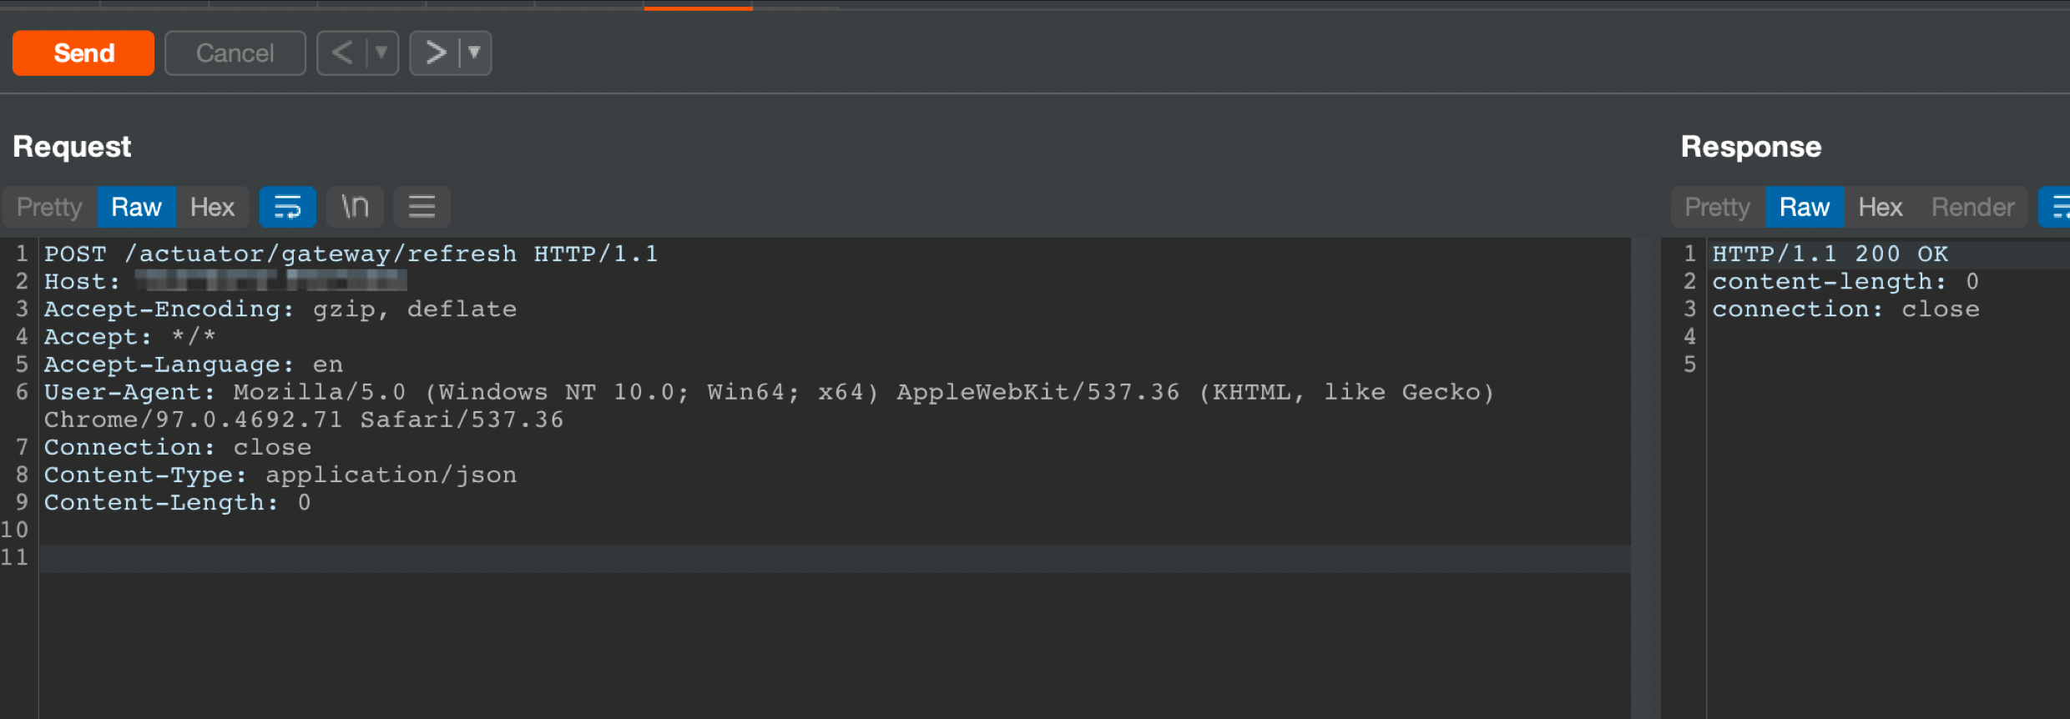The height and width of the screenshot is (719, 2070).
Task: Switch Response view to Pretty tab
Action: [1717, 207]
